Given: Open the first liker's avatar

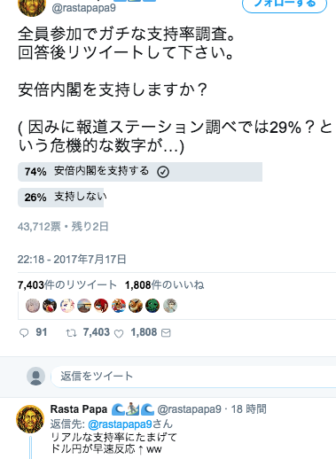Looking at the screenshot, I should click(33, 306).
